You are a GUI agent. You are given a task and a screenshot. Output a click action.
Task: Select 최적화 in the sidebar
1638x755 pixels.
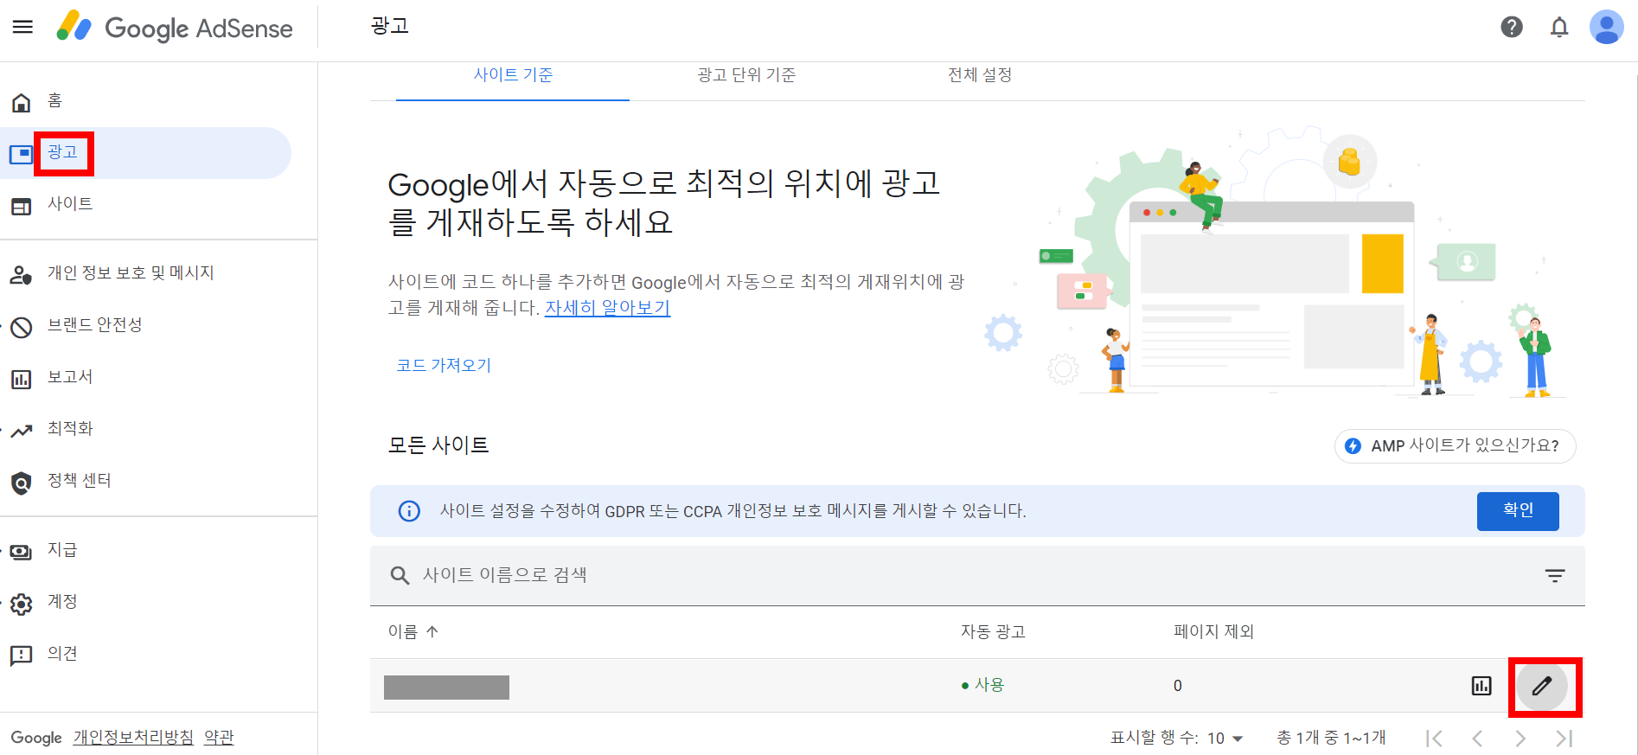pyautogui.click(x=70, y=429)
